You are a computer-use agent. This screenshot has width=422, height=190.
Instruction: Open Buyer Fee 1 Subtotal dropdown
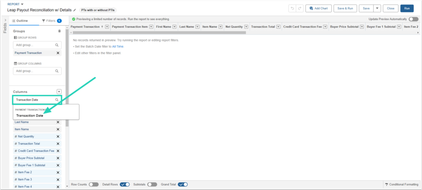(399, 27)
